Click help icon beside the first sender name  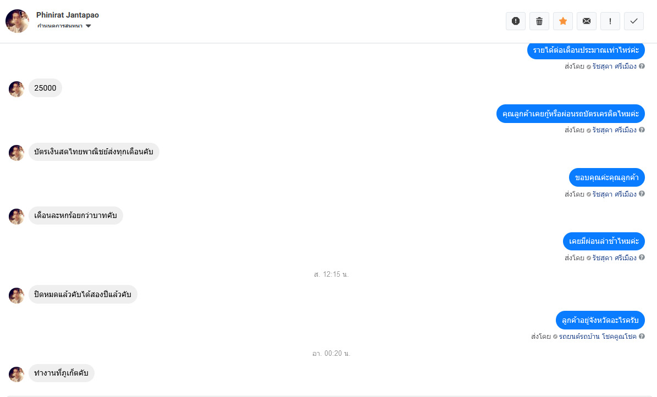pos(642,66)
